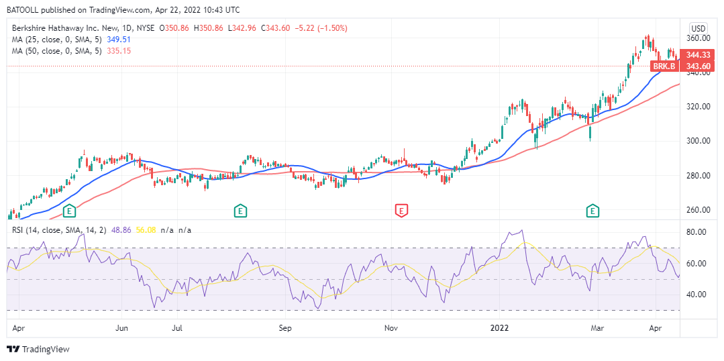Click the 335.15 MA 50 value

tap(118, 51)
